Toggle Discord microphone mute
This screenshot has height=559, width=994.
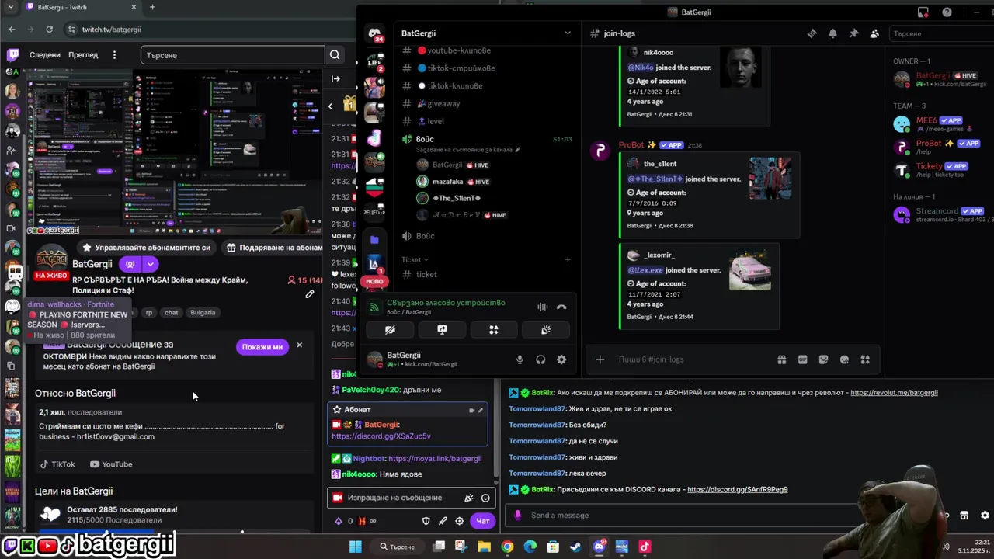tap(520, 359)
